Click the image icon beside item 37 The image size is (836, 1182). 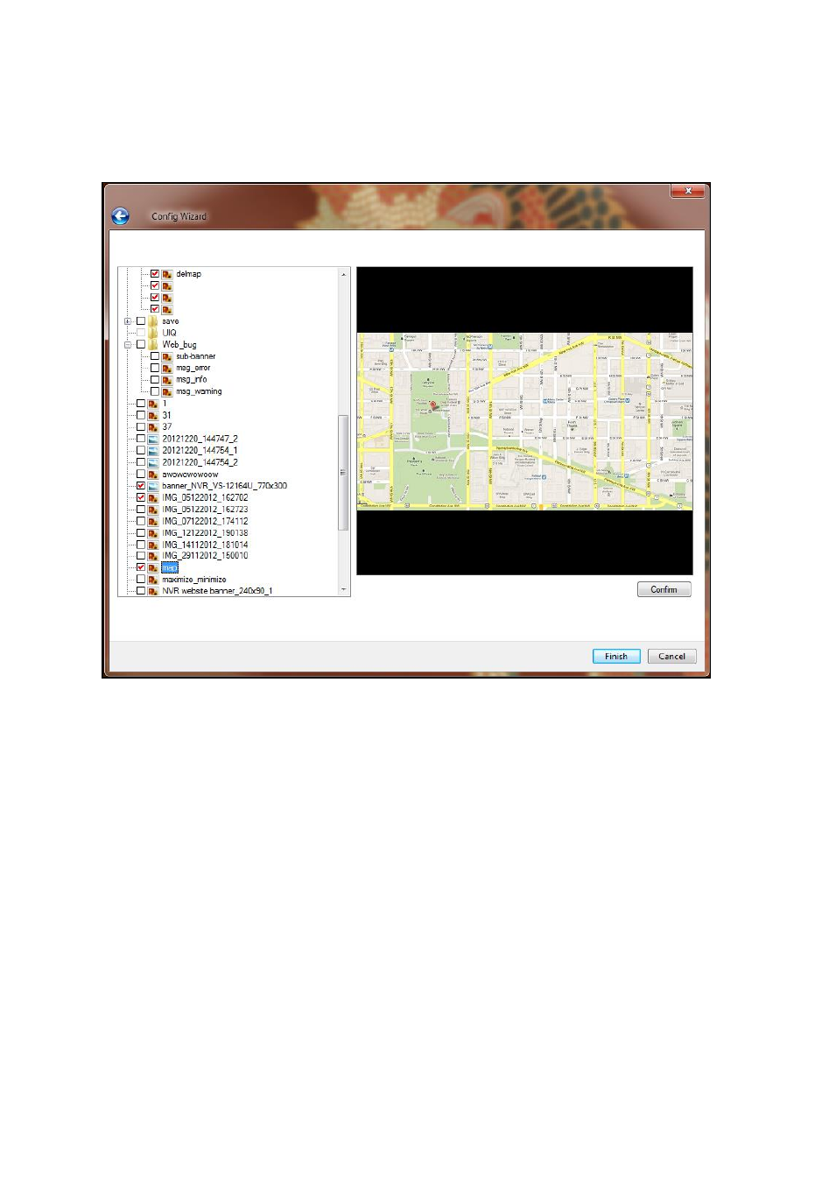153,427
